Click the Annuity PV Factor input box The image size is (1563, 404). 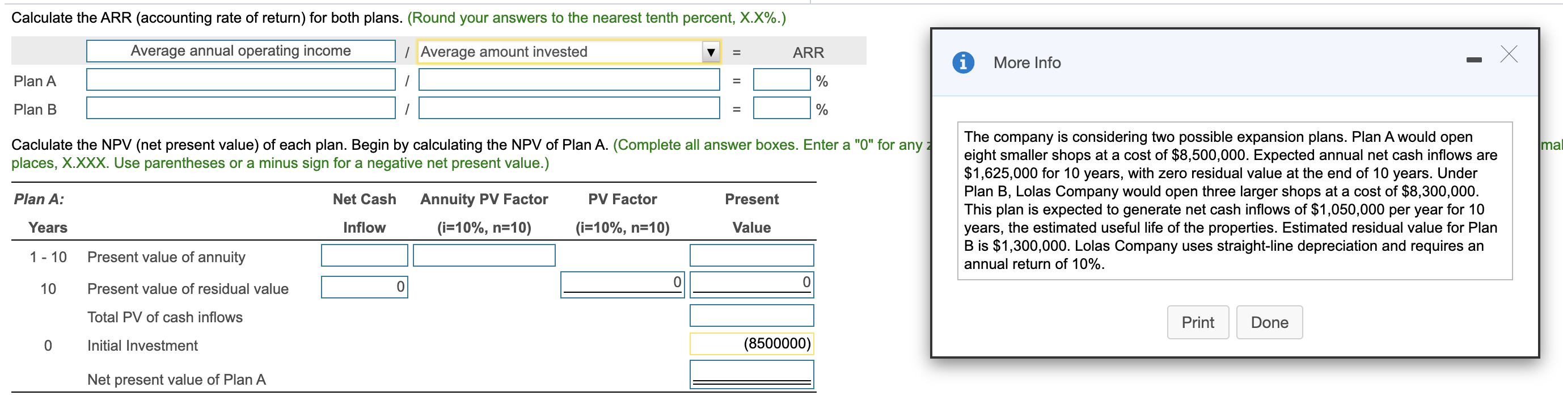484,255
